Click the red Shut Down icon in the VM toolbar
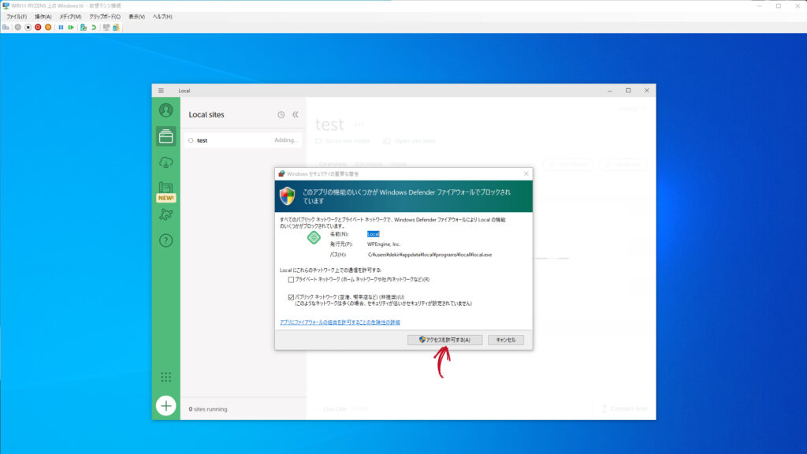Image resolution: width=807 pixels, height=454 pixels. (38, 28)
